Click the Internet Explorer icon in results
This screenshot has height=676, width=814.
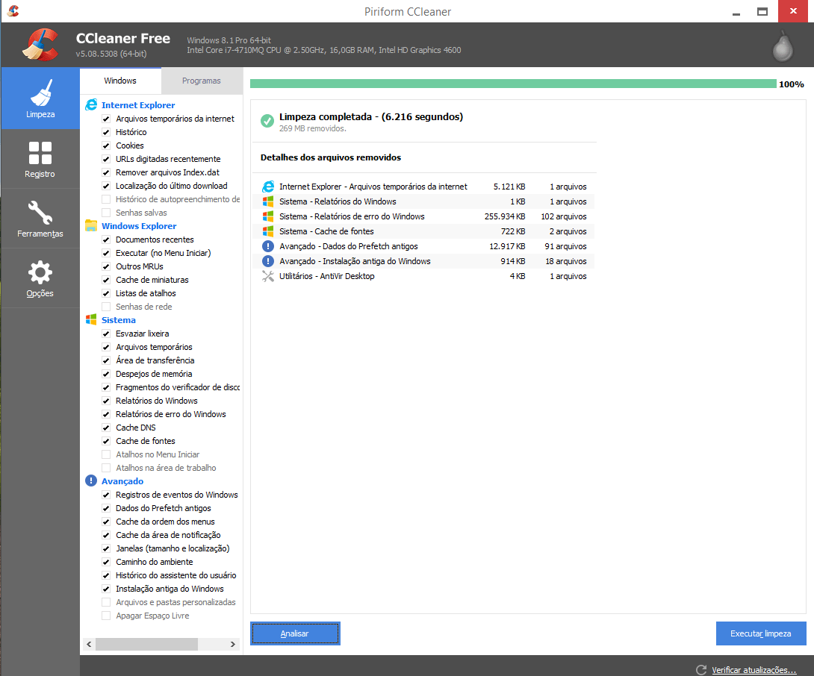(267, 186)
